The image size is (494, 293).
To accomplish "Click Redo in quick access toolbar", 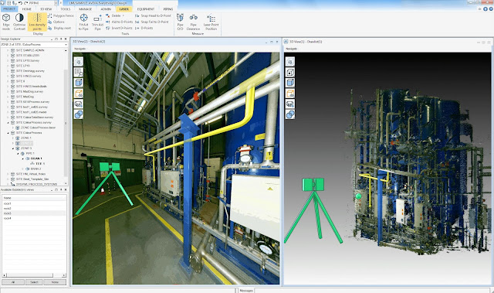I will 25,3.
